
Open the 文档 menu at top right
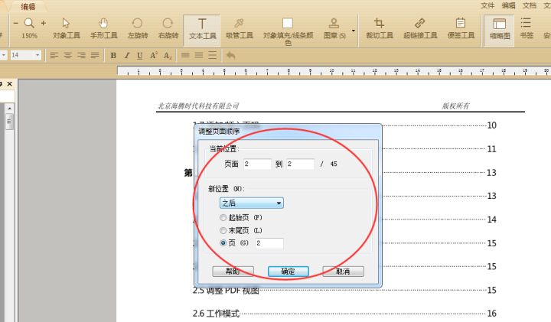point(530,5)
